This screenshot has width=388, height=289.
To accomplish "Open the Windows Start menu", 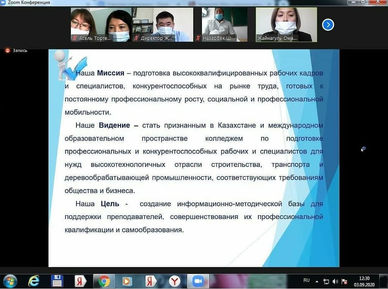I will (10, 281).
